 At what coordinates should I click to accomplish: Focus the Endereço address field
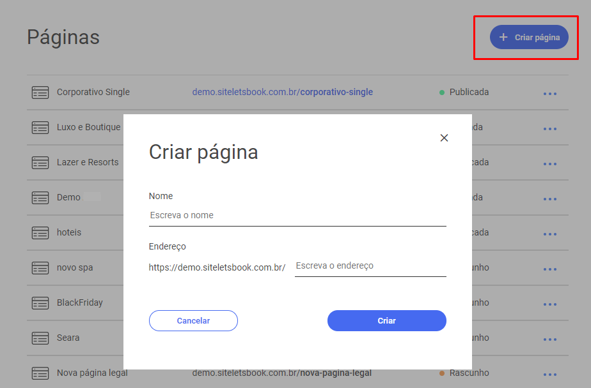[x=370, y=266]
